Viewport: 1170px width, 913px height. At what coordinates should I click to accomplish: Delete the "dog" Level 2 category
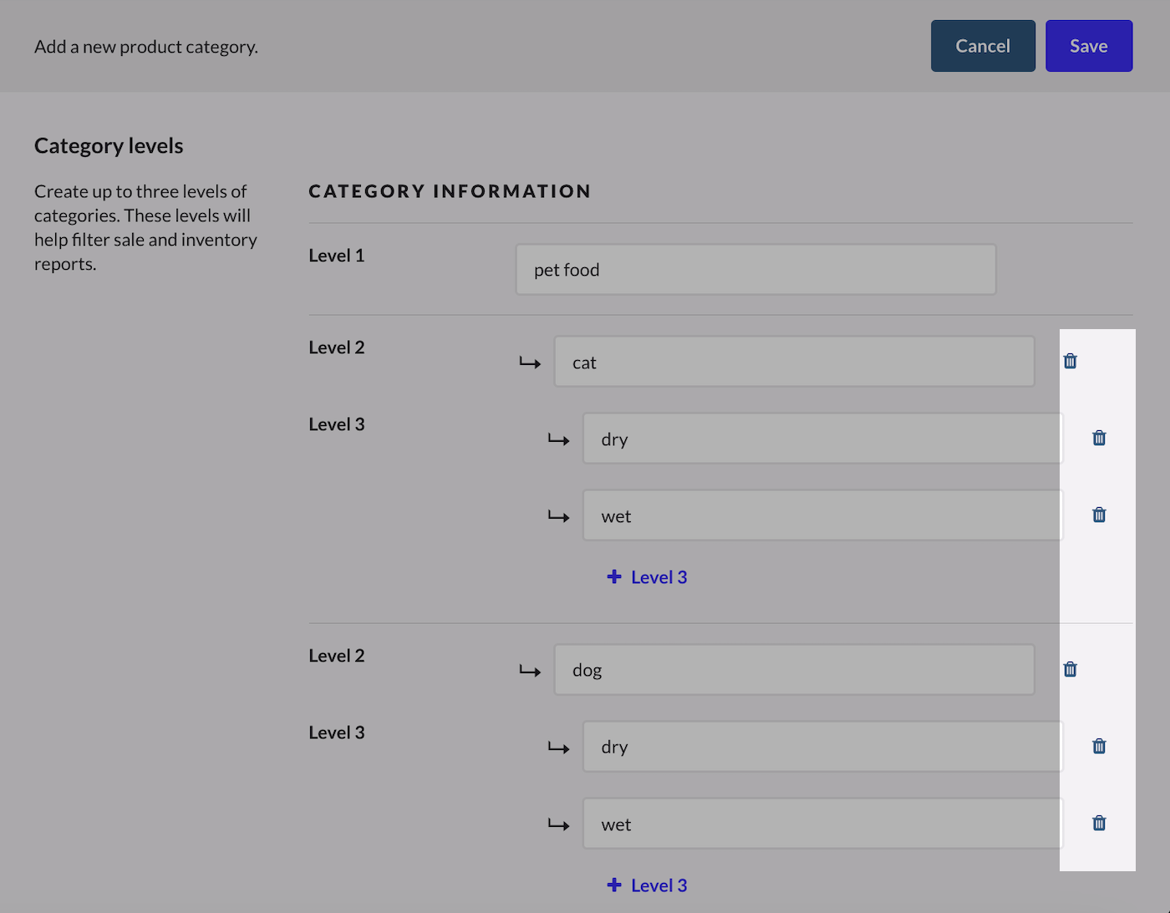tap(1071, 669)
